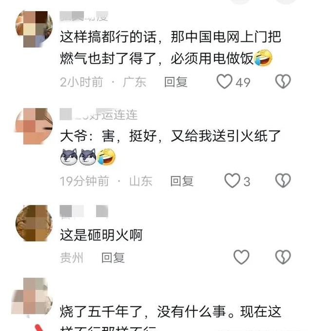310x331 pixels.
Task: Like the Guizhou comment 这是砸明火啊
Action: 241,257
